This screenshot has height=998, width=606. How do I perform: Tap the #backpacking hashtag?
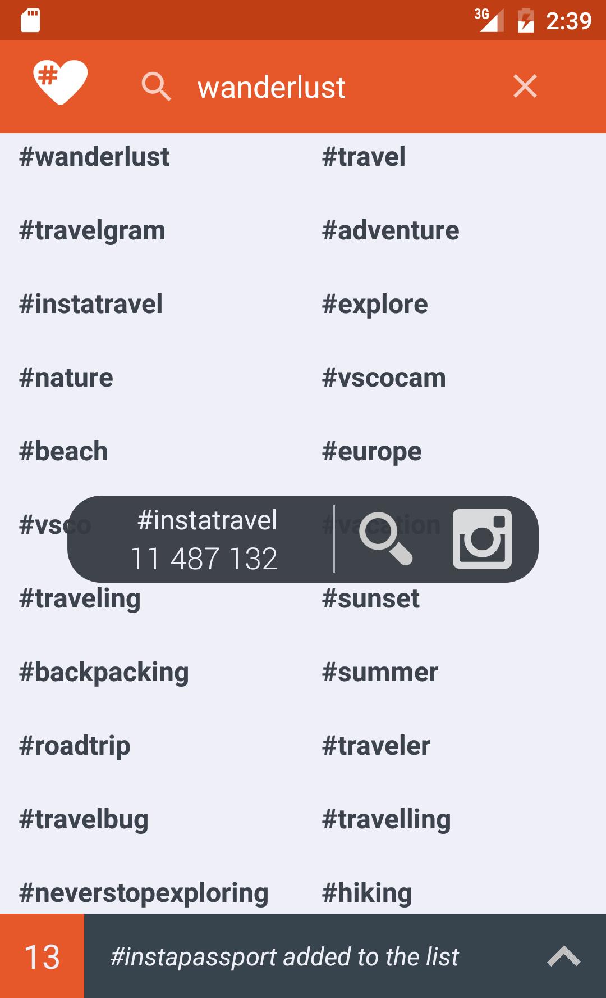(x=104, y=672)
